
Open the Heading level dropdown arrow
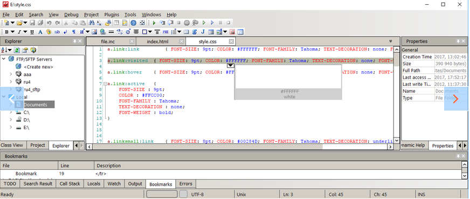(x=87, y=32)
